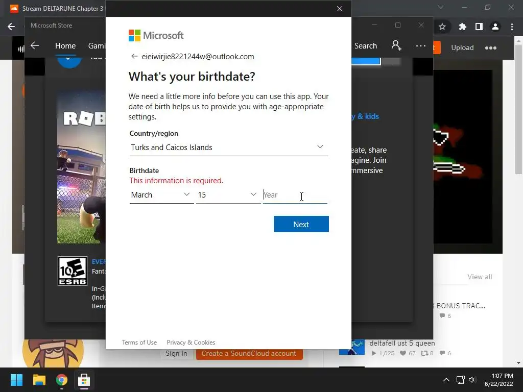This screenshot has height=392, width=523.
Task: Open File Explorer from taskbar
Action: 39,380
